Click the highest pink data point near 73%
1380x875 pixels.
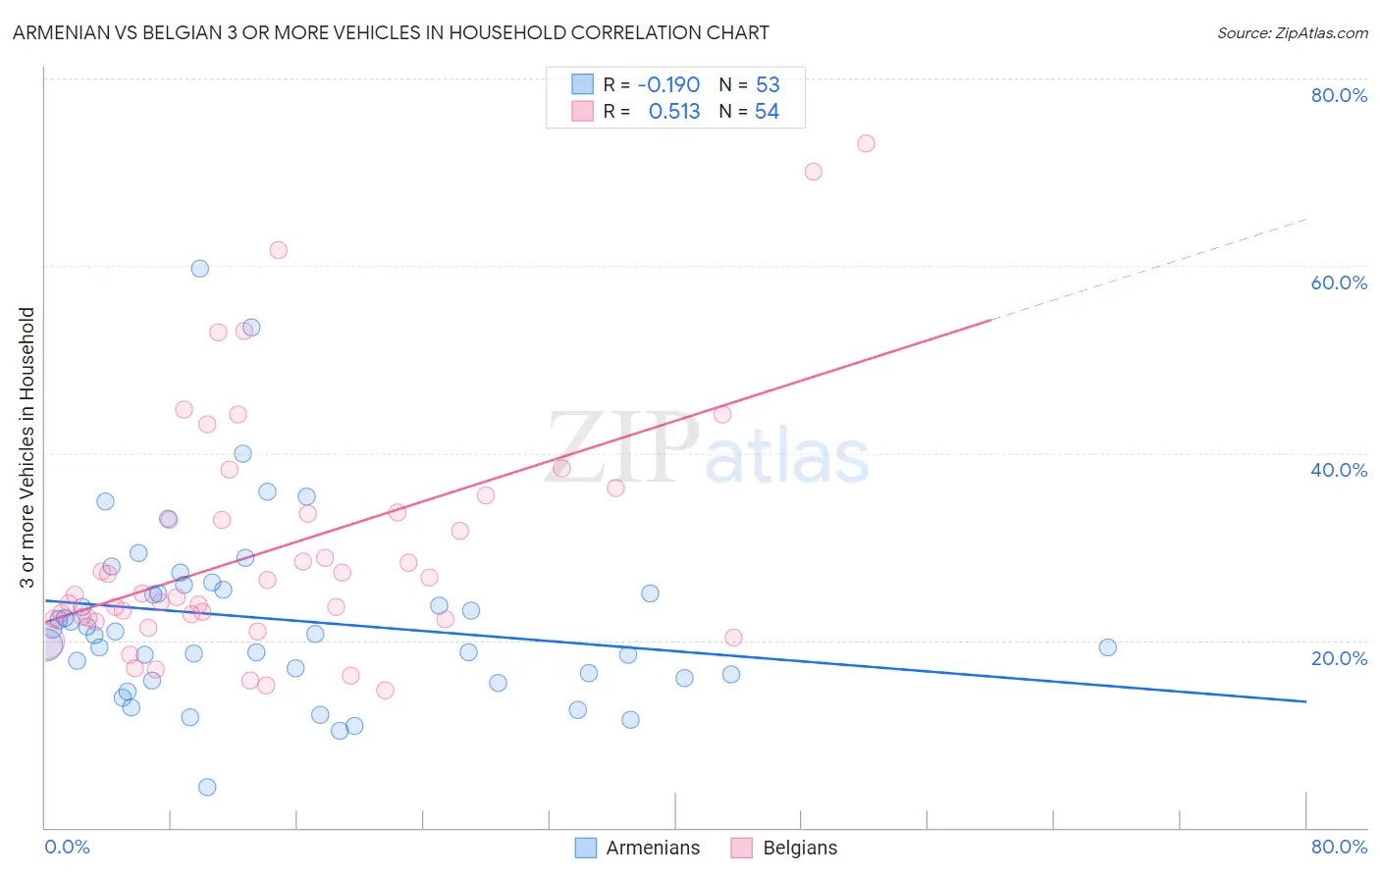pyautogui.click(x=866, y=143)
